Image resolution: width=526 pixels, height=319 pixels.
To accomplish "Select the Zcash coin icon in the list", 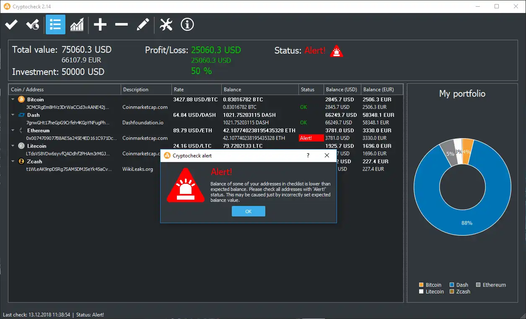I will (x=21, y=161).
